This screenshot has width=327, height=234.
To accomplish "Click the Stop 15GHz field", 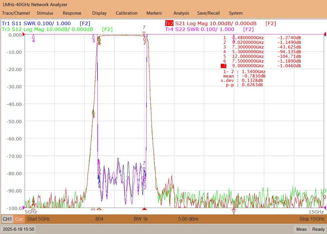I will click(312, 219).
